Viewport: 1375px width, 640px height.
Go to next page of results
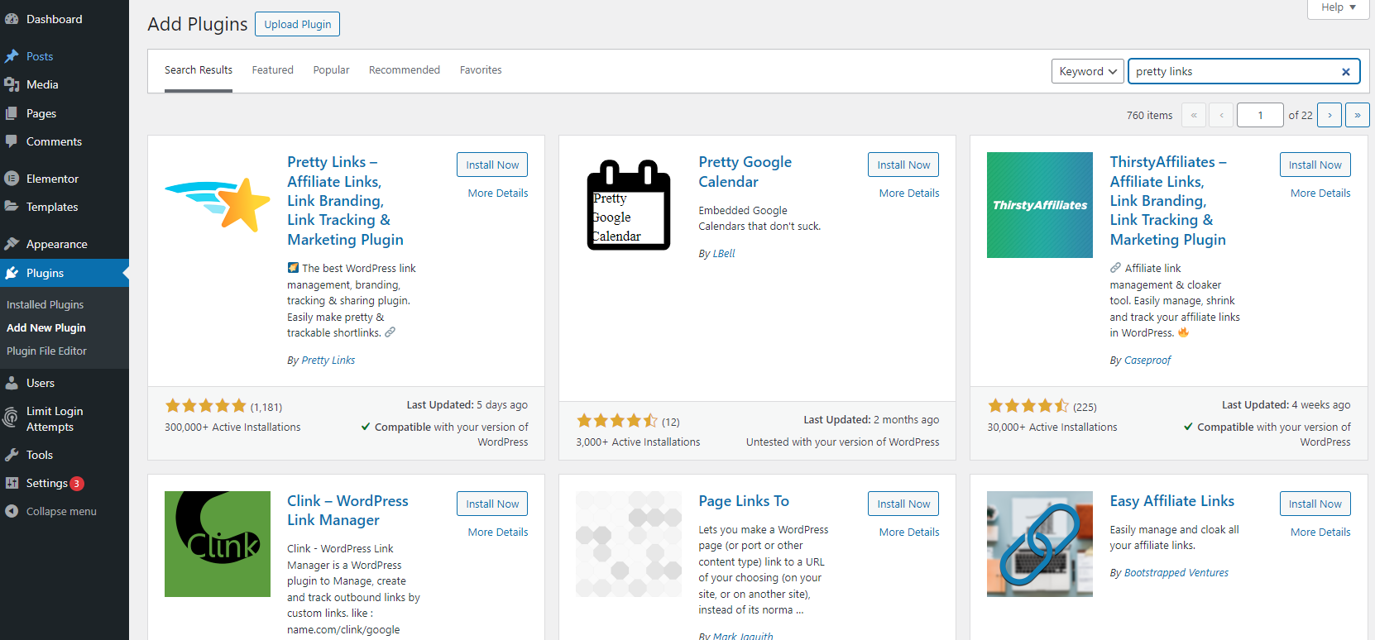(x=1329, y=115)
